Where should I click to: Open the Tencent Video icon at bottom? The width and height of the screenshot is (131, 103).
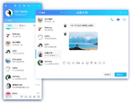click(x=34, y=97)
